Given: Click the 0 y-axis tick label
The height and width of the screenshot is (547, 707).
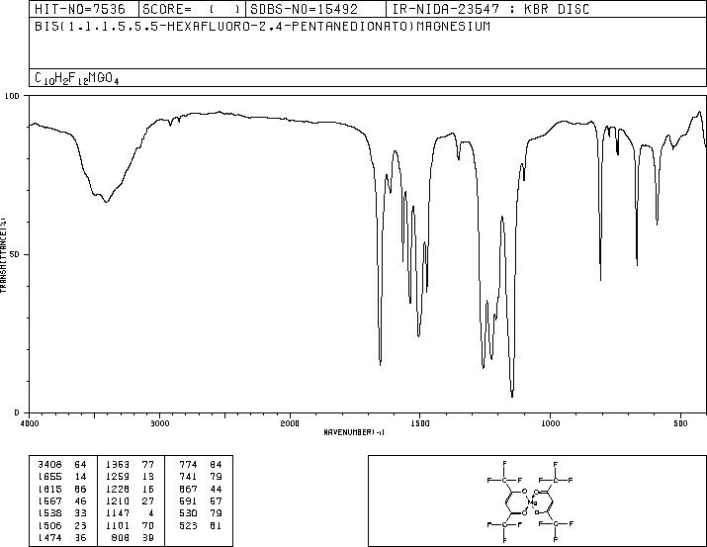Looking at the screenshot, I should tap(17, 412).
